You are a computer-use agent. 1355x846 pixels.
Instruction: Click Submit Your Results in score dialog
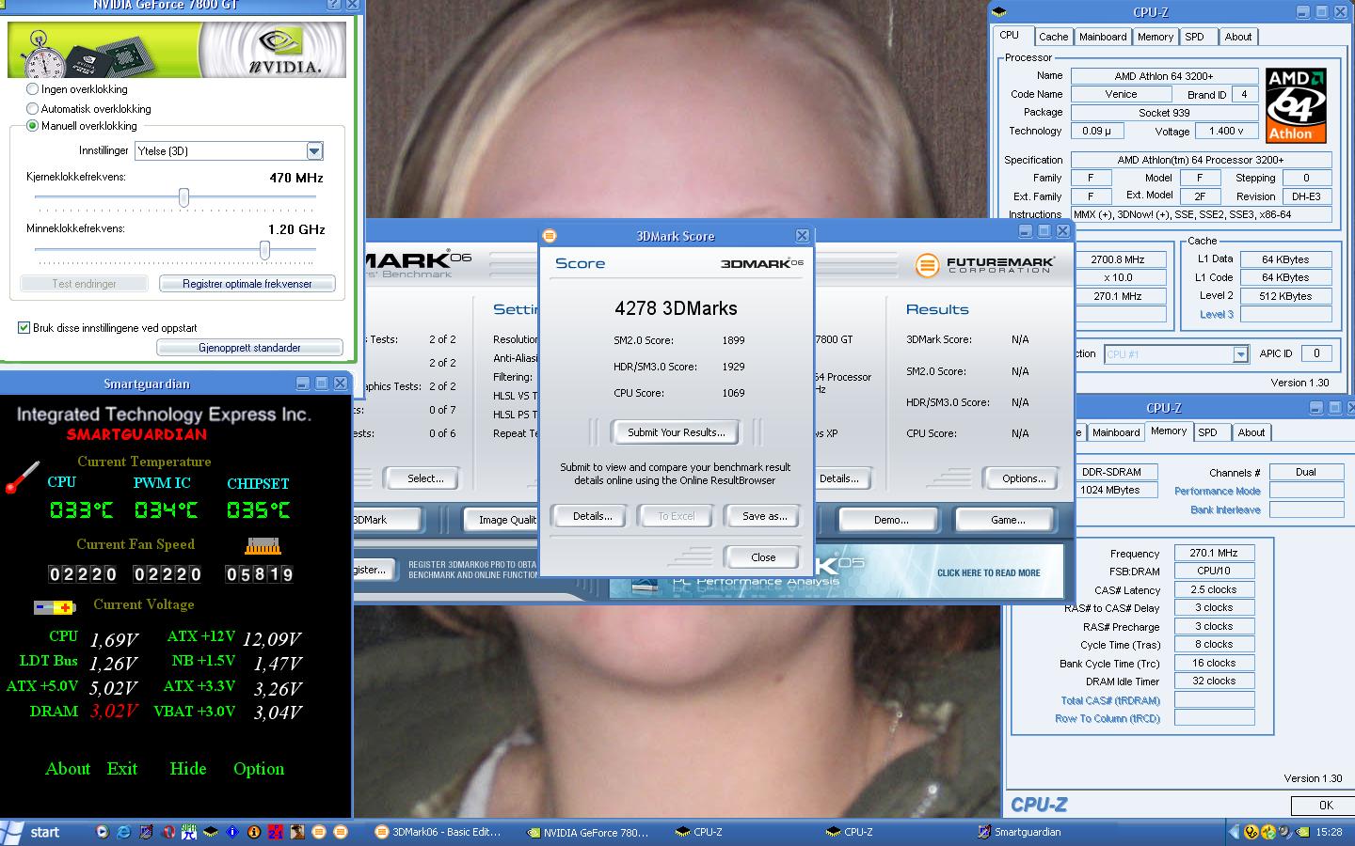click(x=677, y=432)
